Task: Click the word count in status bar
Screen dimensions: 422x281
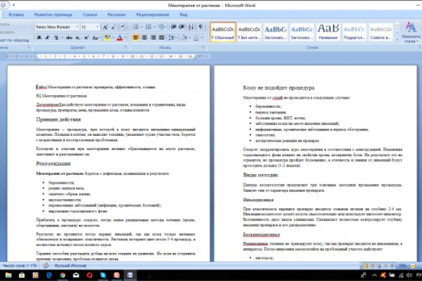Action: click(x=20, y=266)
